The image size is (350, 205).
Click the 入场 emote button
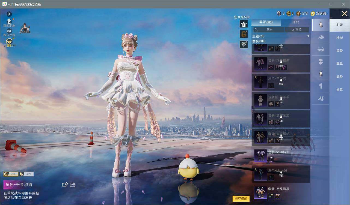point(11,174)
